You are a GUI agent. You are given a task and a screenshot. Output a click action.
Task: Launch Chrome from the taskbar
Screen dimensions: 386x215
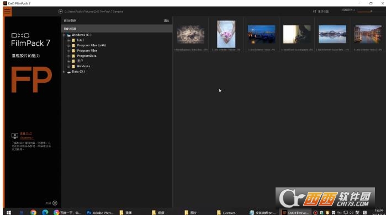33,213
